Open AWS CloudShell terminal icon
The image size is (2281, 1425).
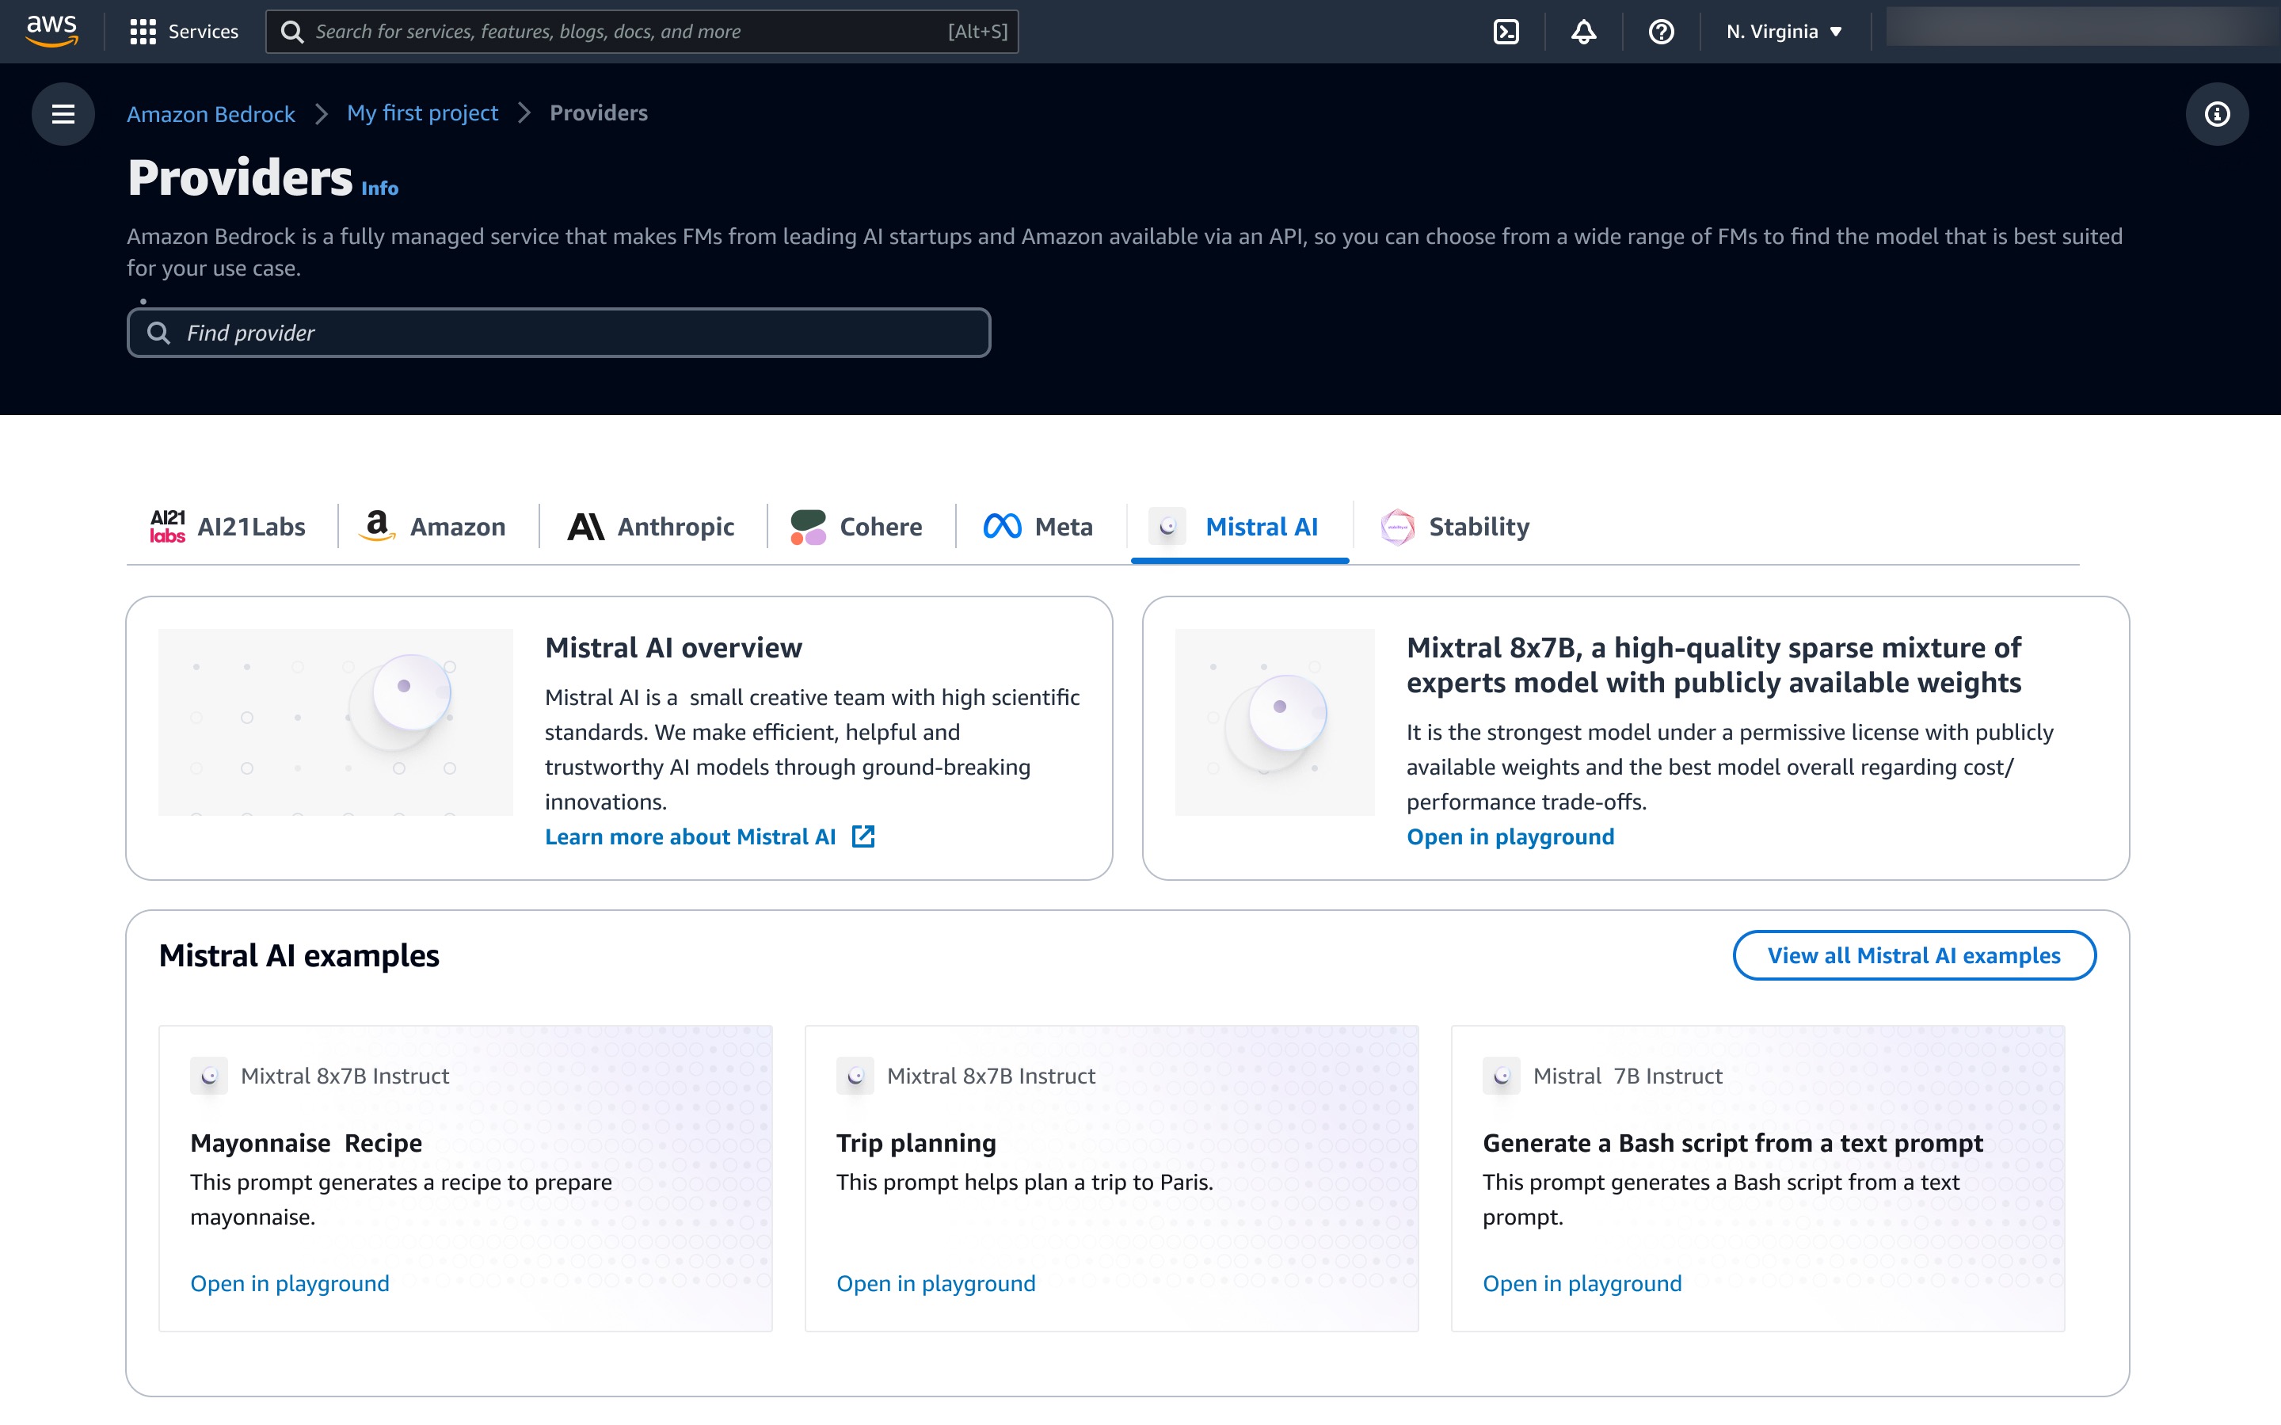(1506, 32)
